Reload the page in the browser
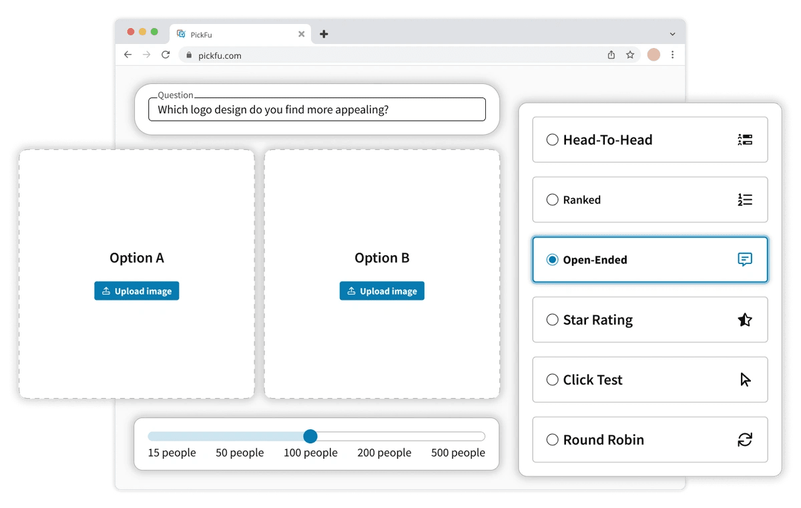Screen dimensions: 801x508 [166, 55]
